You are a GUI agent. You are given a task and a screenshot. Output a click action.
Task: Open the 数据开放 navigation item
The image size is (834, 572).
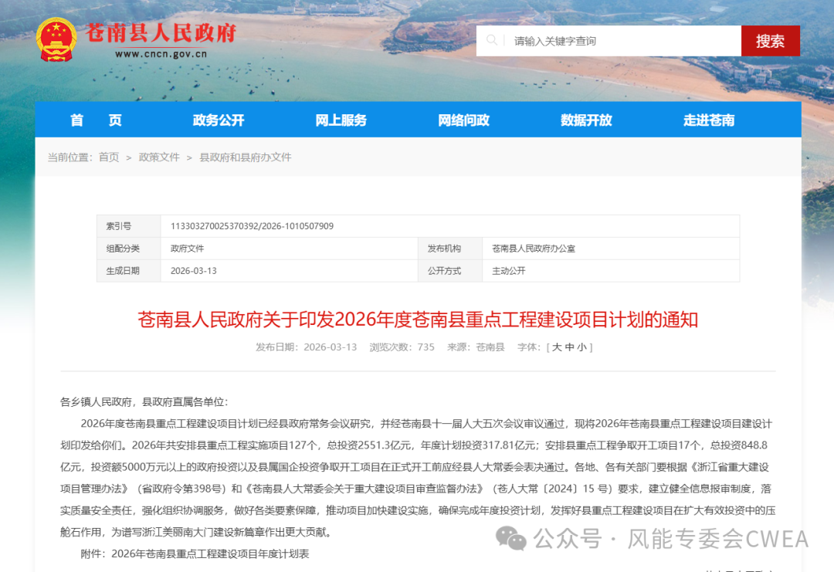(x=586, y=120)
